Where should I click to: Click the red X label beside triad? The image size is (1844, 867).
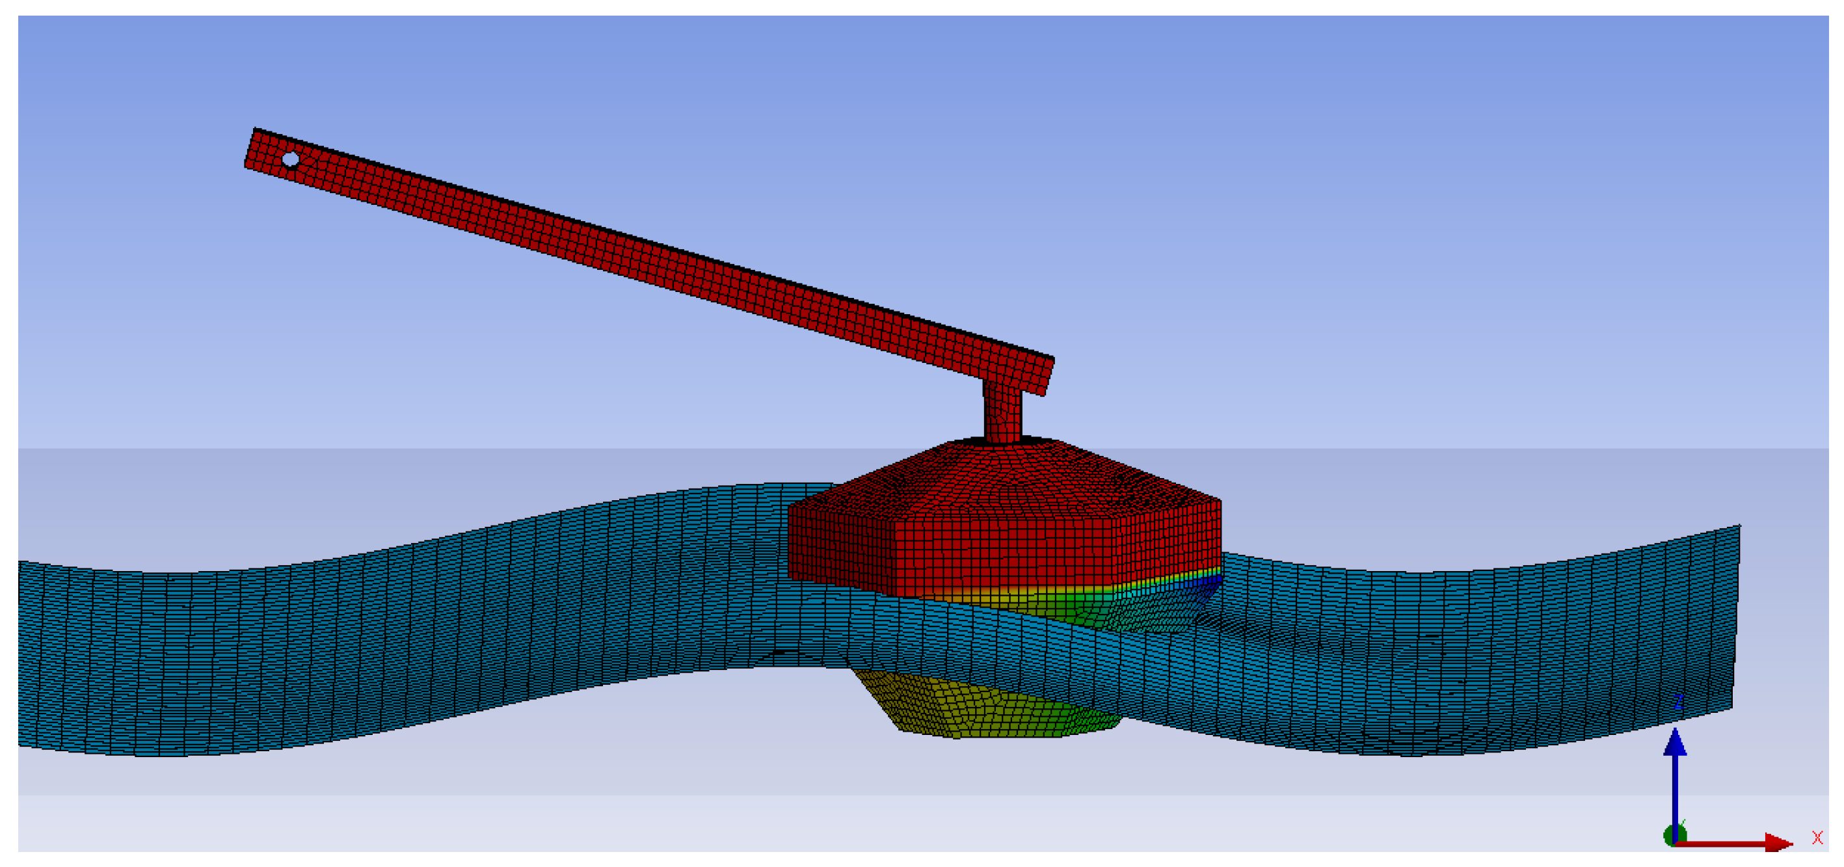click(x=1817, y=838)
